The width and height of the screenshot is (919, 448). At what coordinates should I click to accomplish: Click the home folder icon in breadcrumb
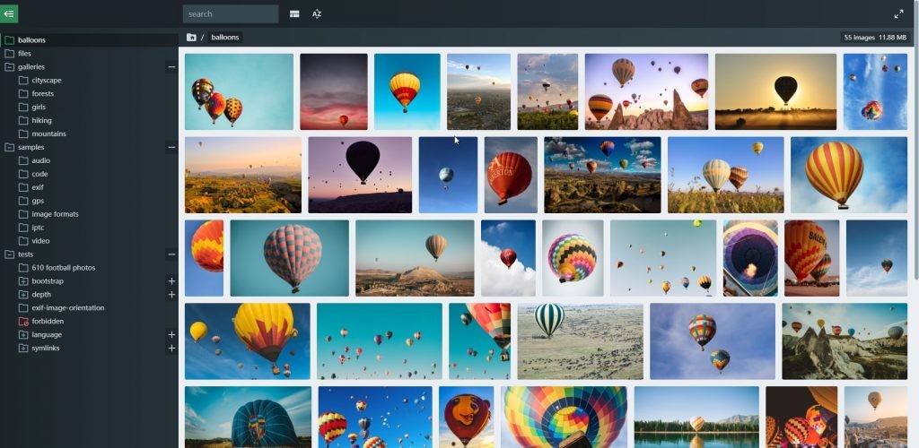click(191, 38)
